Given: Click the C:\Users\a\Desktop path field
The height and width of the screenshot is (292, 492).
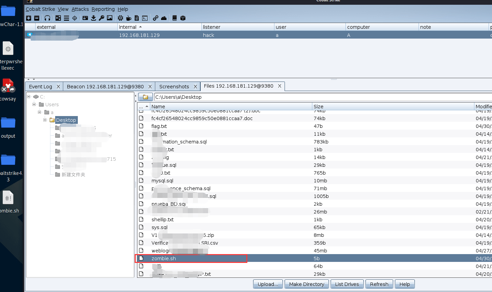Looking at the screenshot, I should 323,97.
